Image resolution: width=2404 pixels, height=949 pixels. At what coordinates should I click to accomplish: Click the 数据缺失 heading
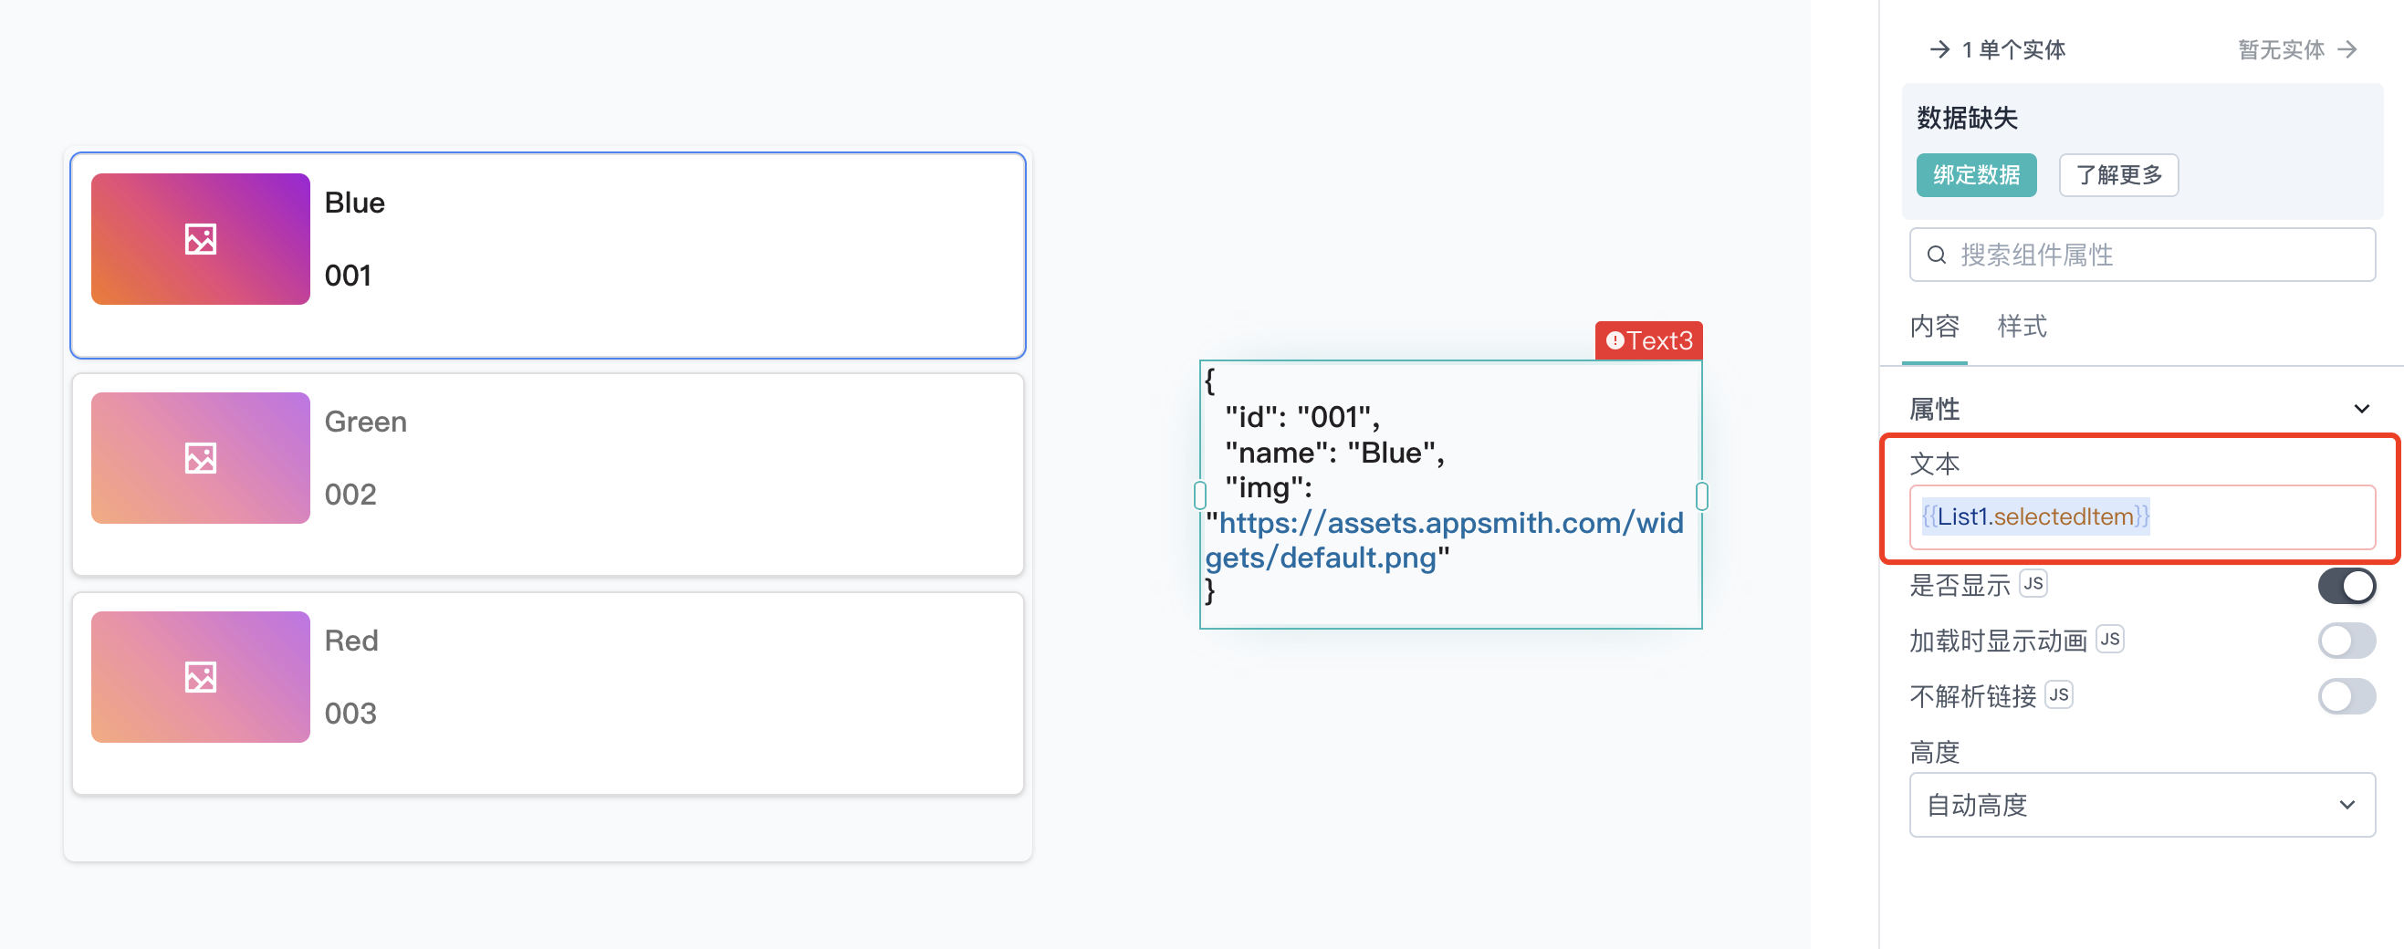[1966, 119]
